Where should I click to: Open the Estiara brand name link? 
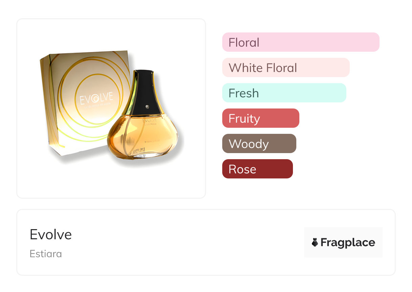click(46, 254)
